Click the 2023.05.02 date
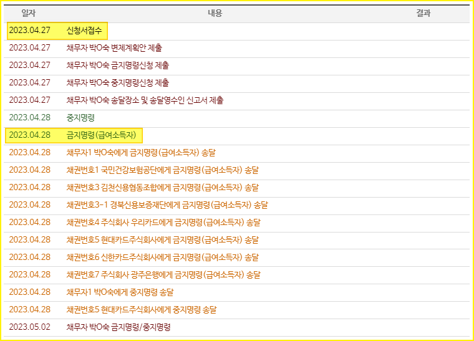 [x=30, y=327]
